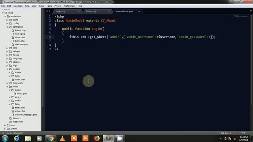
Task: Click the editor vertical scrollbar
Action: (251, 60)
